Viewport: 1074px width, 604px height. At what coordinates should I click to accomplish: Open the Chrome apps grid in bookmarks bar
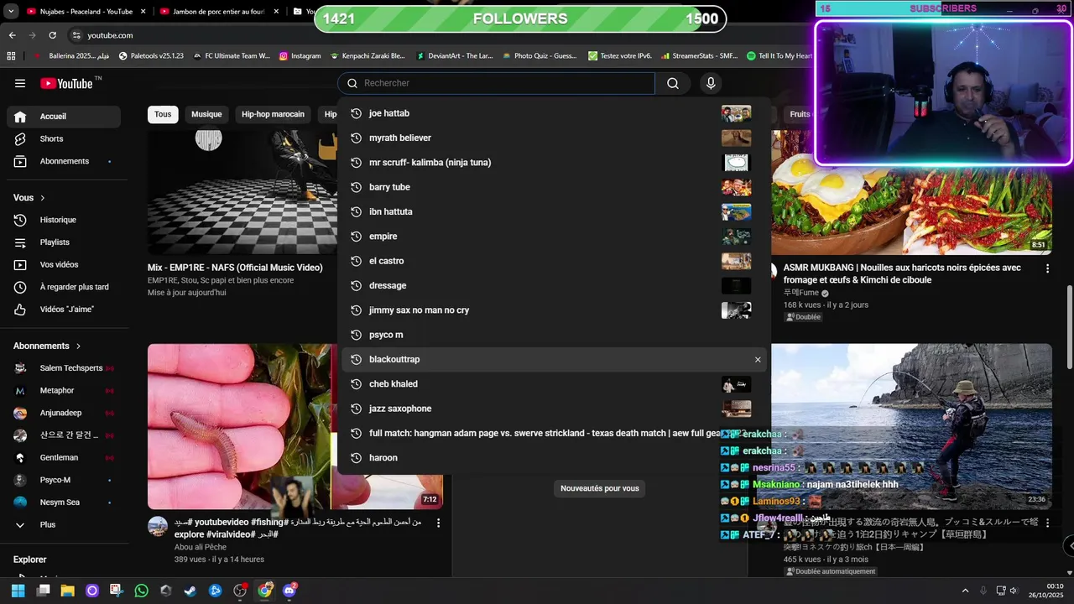[11, 56]
